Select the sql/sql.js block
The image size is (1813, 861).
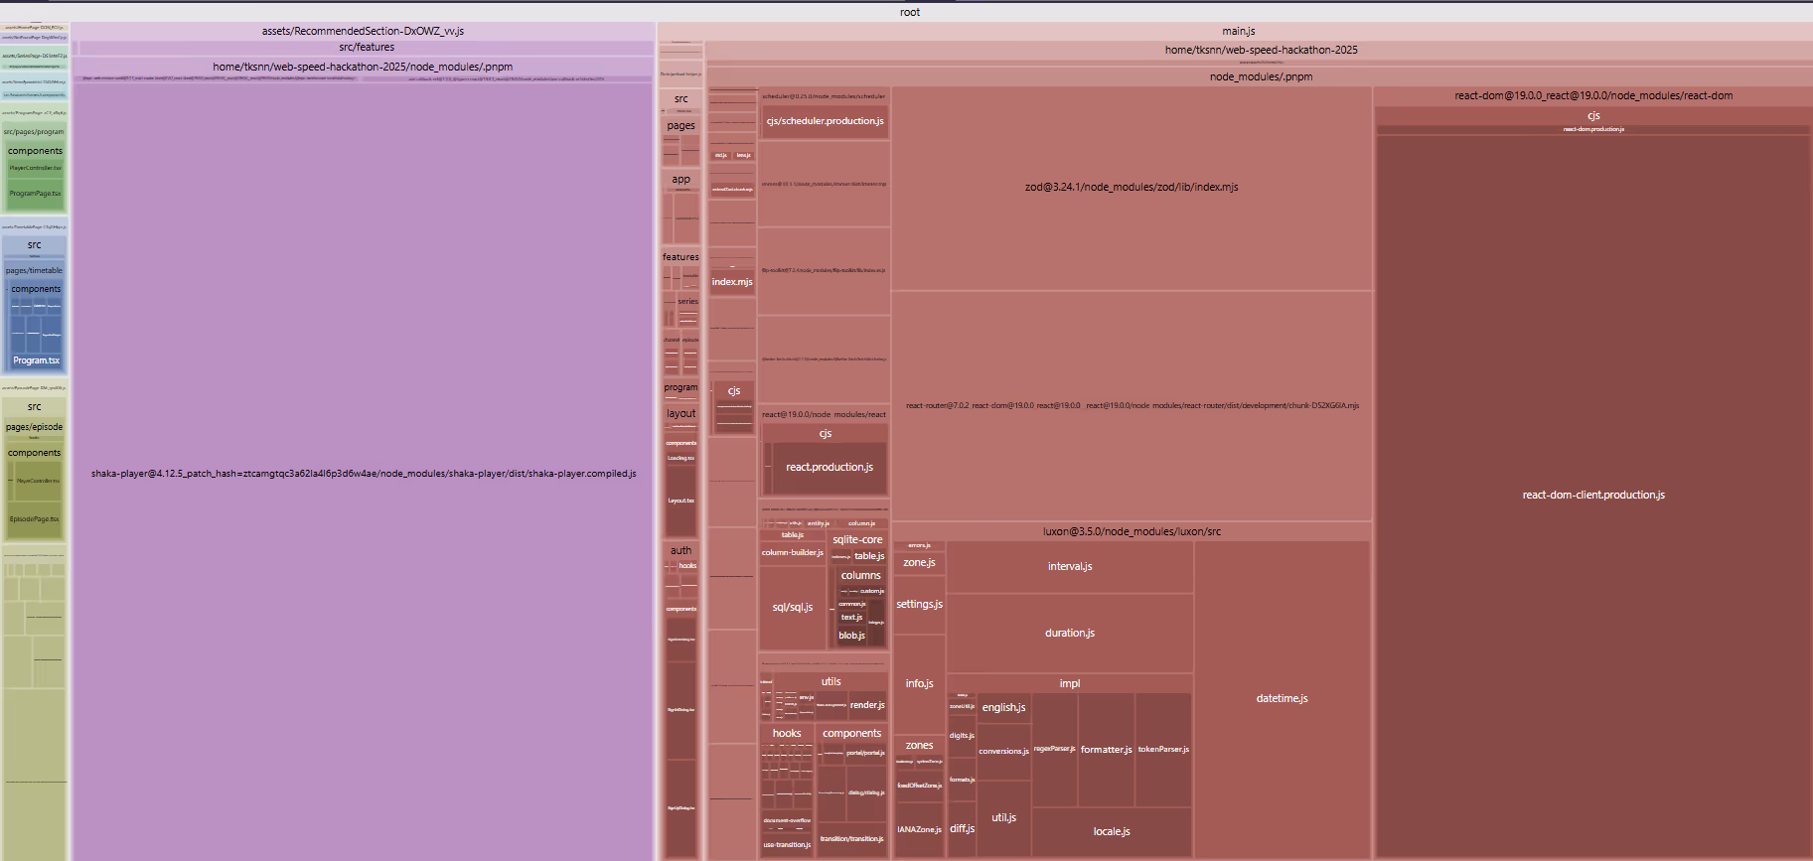click(793, 607)
